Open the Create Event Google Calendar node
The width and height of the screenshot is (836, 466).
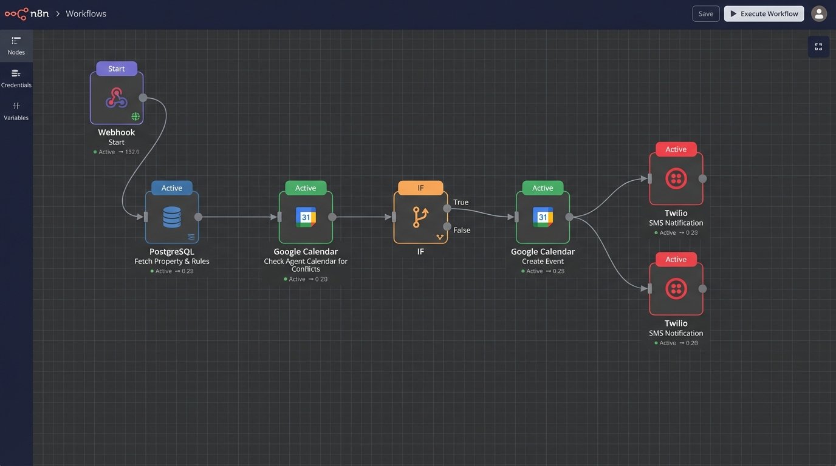[x=543, y=217]
